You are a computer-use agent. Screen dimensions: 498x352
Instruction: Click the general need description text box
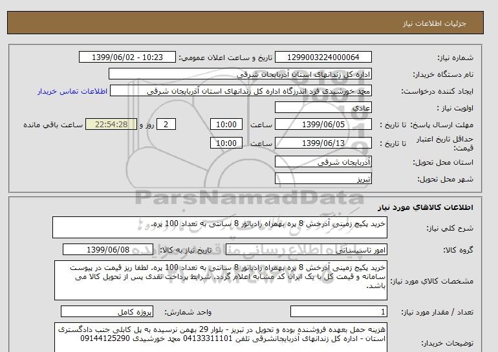point(220,227)
